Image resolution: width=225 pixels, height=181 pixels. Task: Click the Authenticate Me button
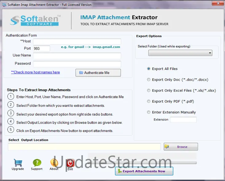pyautogui.click(x=98, y=73)
